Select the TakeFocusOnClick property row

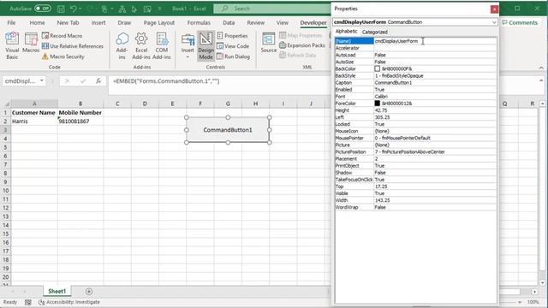point(415,180)
